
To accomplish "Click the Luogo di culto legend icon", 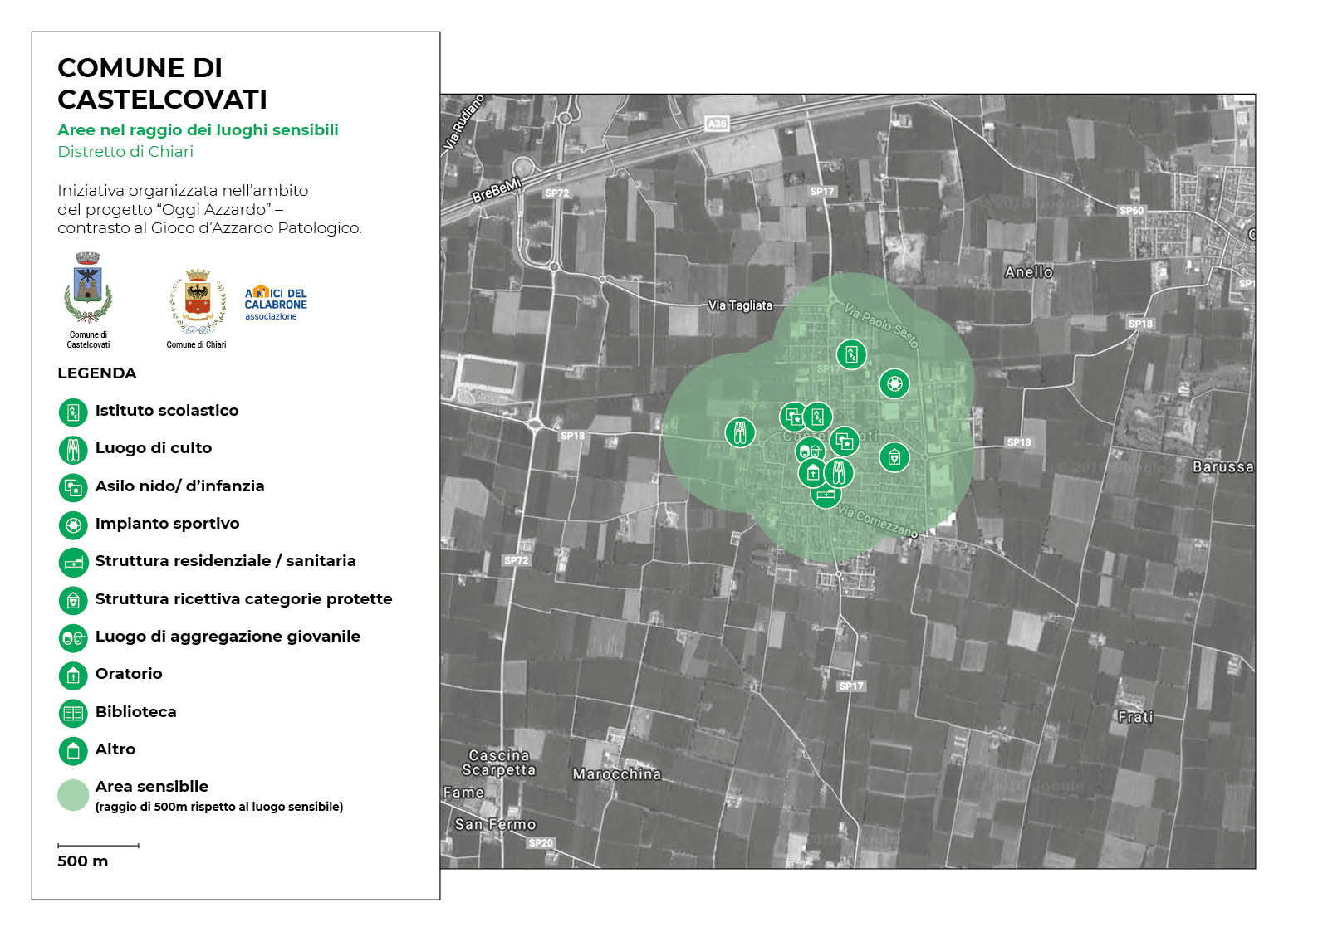I will tap(73, 450).
